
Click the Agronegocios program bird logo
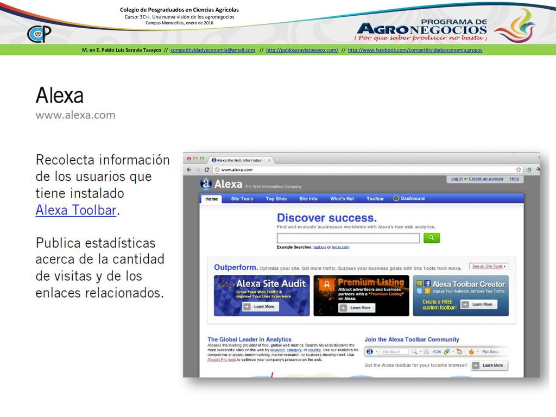point(515,26)
